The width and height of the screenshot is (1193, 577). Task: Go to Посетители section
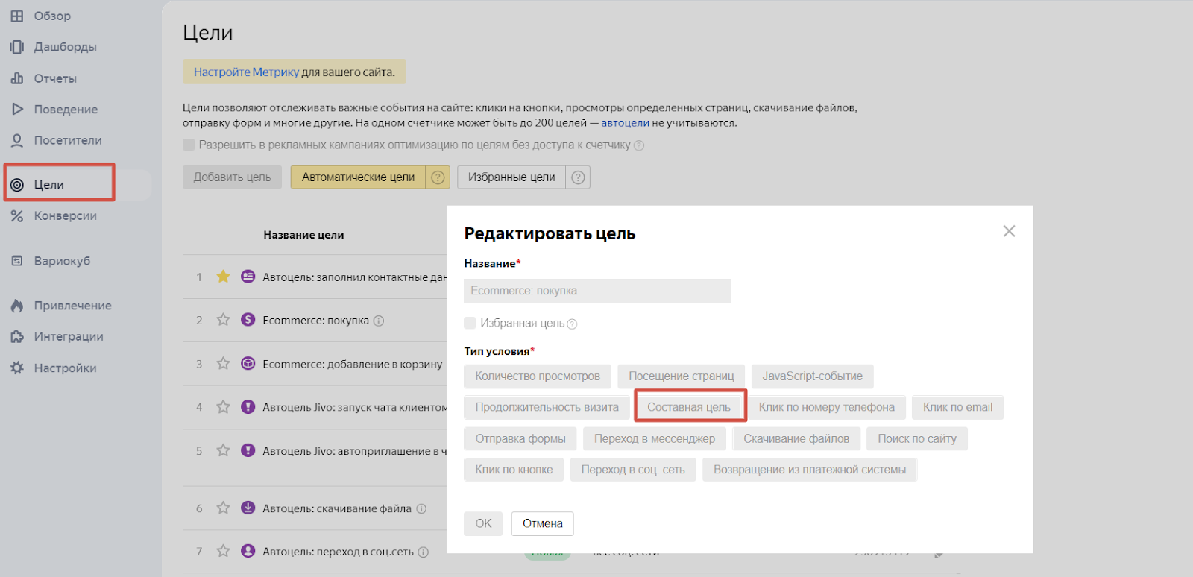point(67,140)
